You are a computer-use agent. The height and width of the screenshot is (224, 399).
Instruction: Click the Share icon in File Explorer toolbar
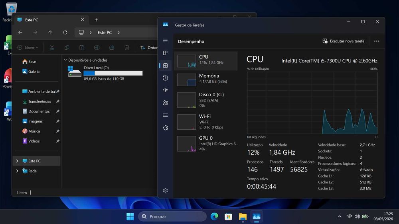pos(112,47)
